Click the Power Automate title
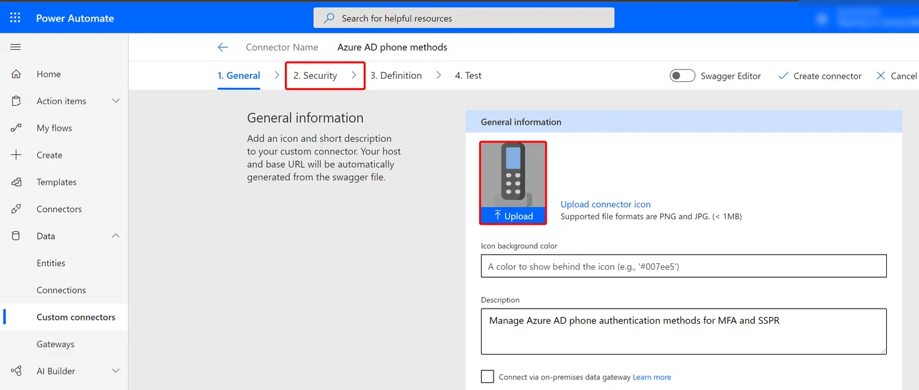Viewport: 919px width, 390px height. click(75, 18)
